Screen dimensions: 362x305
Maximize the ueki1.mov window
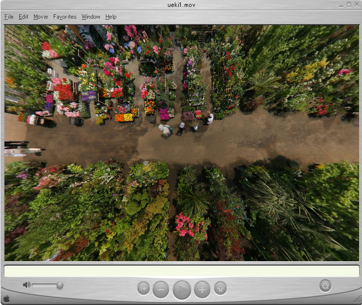[349, 4]
